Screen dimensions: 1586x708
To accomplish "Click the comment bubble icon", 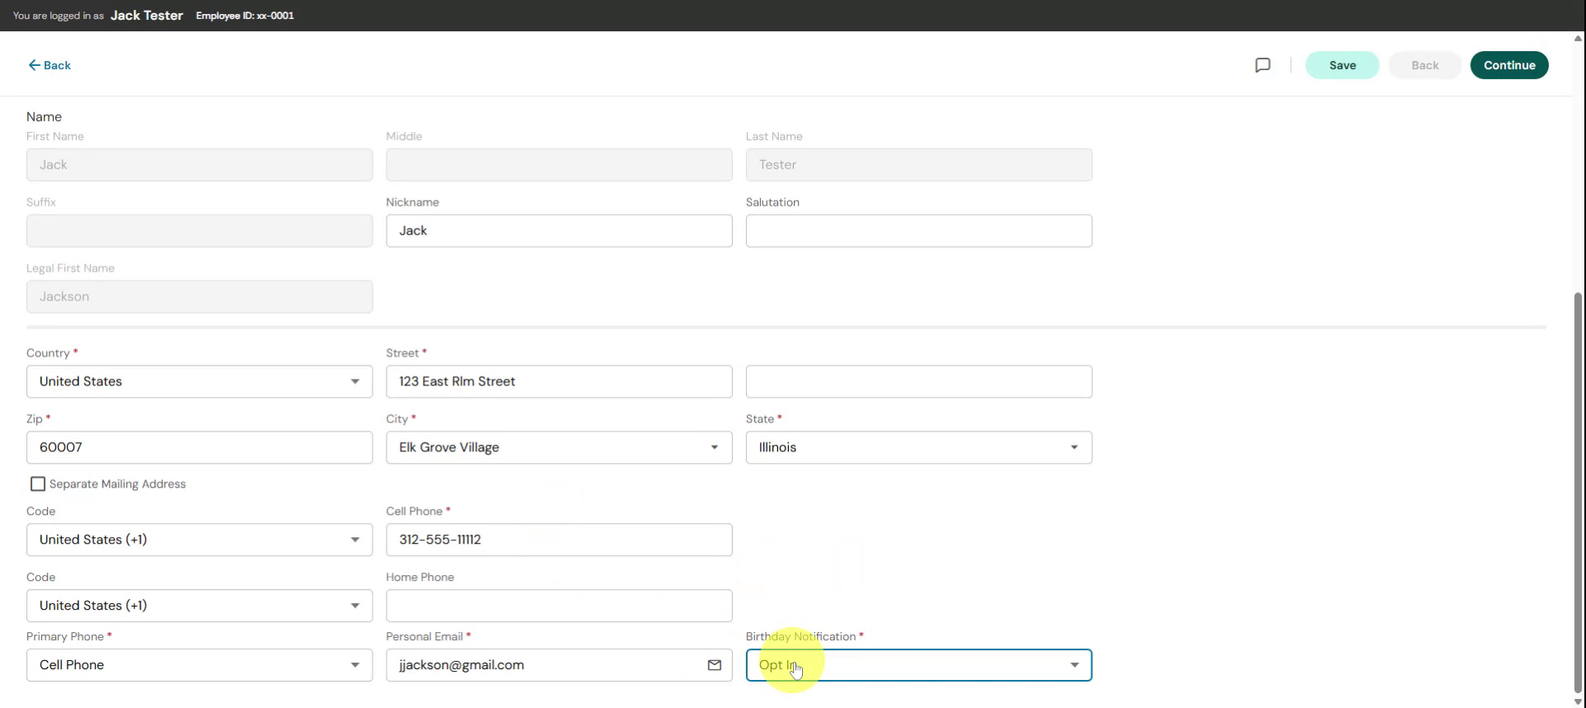I will (1262, 65).
